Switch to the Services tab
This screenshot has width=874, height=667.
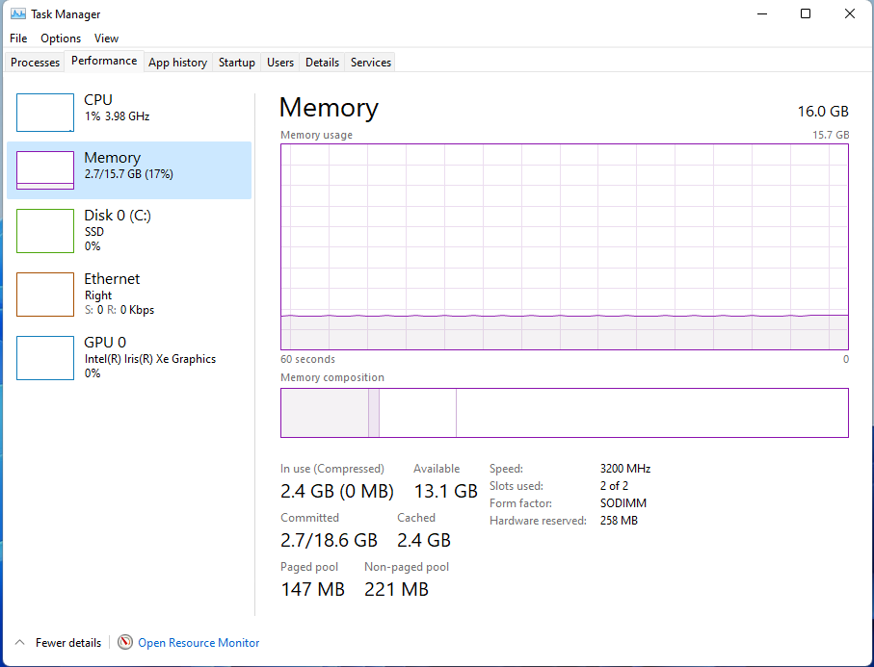[371, 63]
